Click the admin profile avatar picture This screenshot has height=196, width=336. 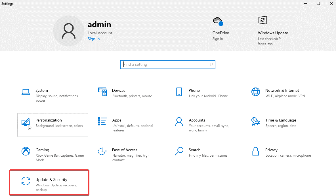tap(68, 31)
